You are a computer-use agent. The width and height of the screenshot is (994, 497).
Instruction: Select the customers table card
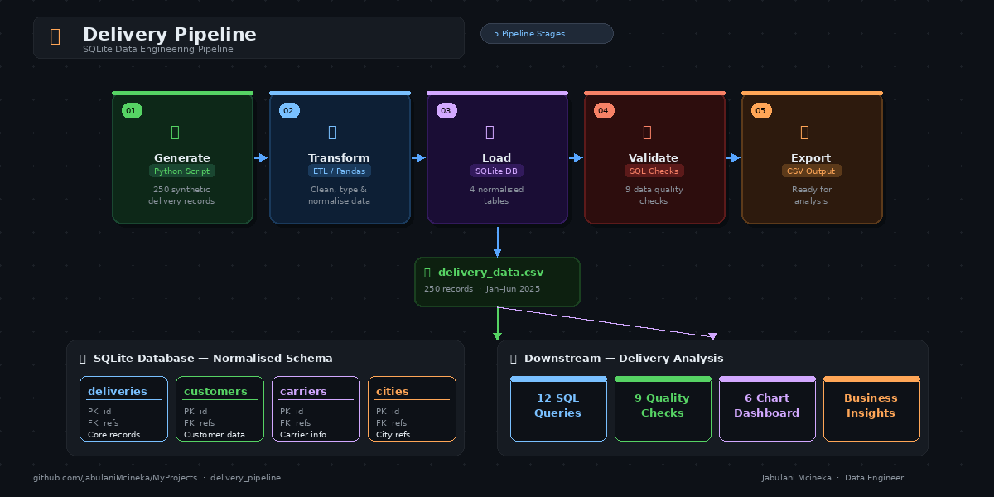click(x=220, y=408)
